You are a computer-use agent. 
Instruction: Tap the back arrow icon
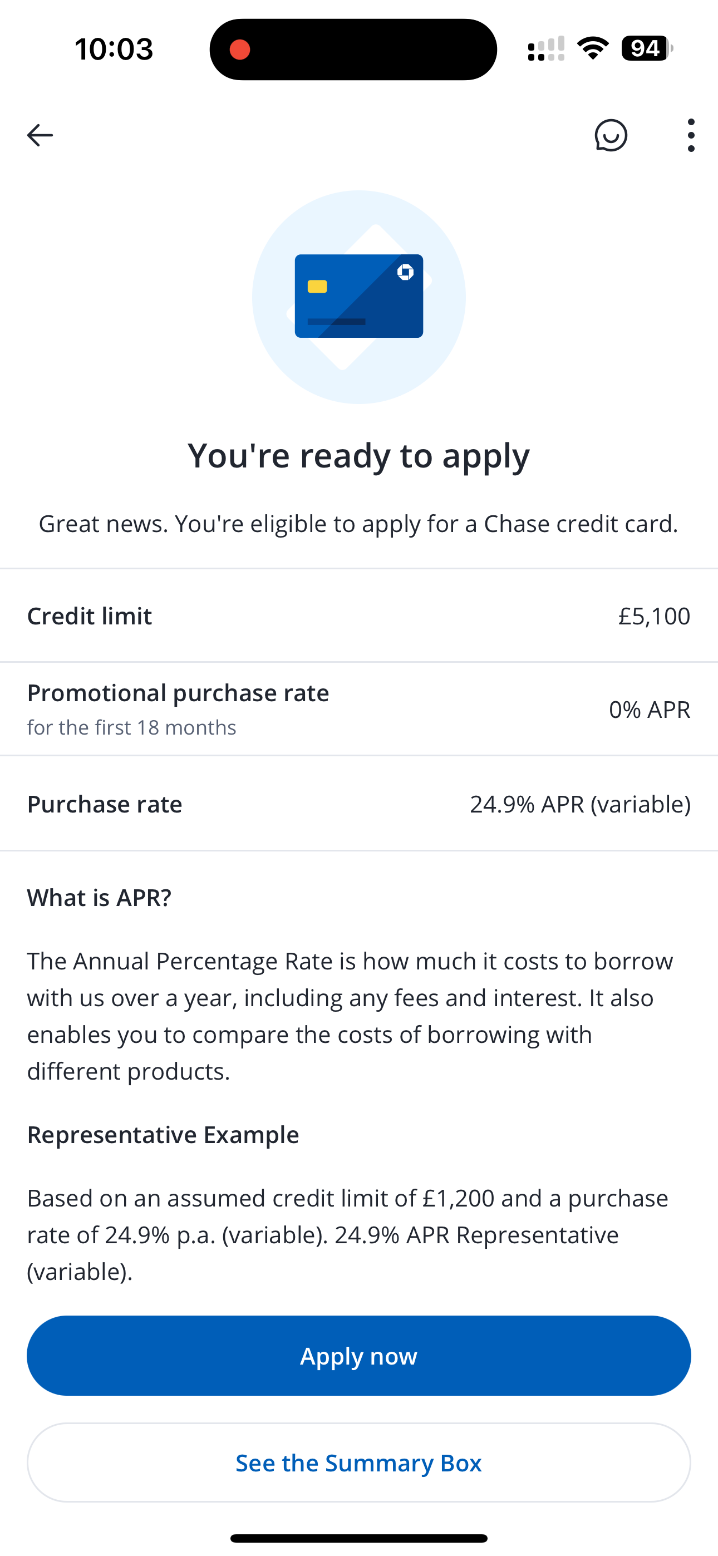pyautogui.click(x=40, y=135)
